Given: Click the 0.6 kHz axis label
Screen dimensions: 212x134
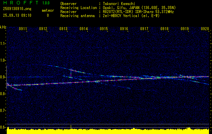Looking at the screenshot, I should [x=3, y=127].
